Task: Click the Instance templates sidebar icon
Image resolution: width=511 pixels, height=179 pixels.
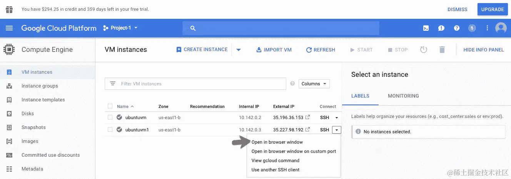Action: [x=9, y=100]
